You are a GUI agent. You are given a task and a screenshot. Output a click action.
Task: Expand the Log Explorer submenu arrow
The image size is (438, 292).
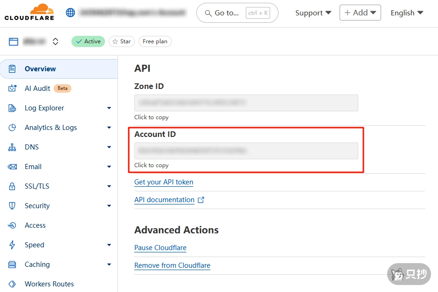point(109,108)
